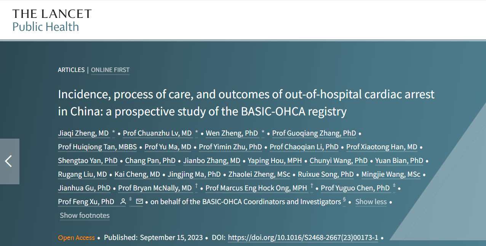Select author Prof Guoqiang Zhang, PhD
Viewport: 486px width, 246px height.
(x=314, y=133)
